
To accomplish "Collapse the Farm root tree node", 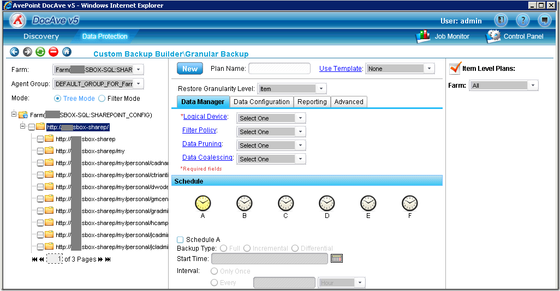I will pyautogui.click(x=14, y=115).
